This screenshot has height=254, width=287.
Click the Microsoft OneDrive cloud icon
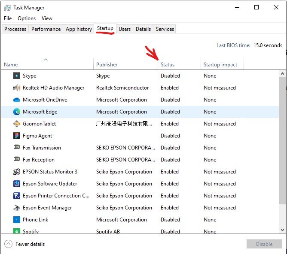coord(17,100)
